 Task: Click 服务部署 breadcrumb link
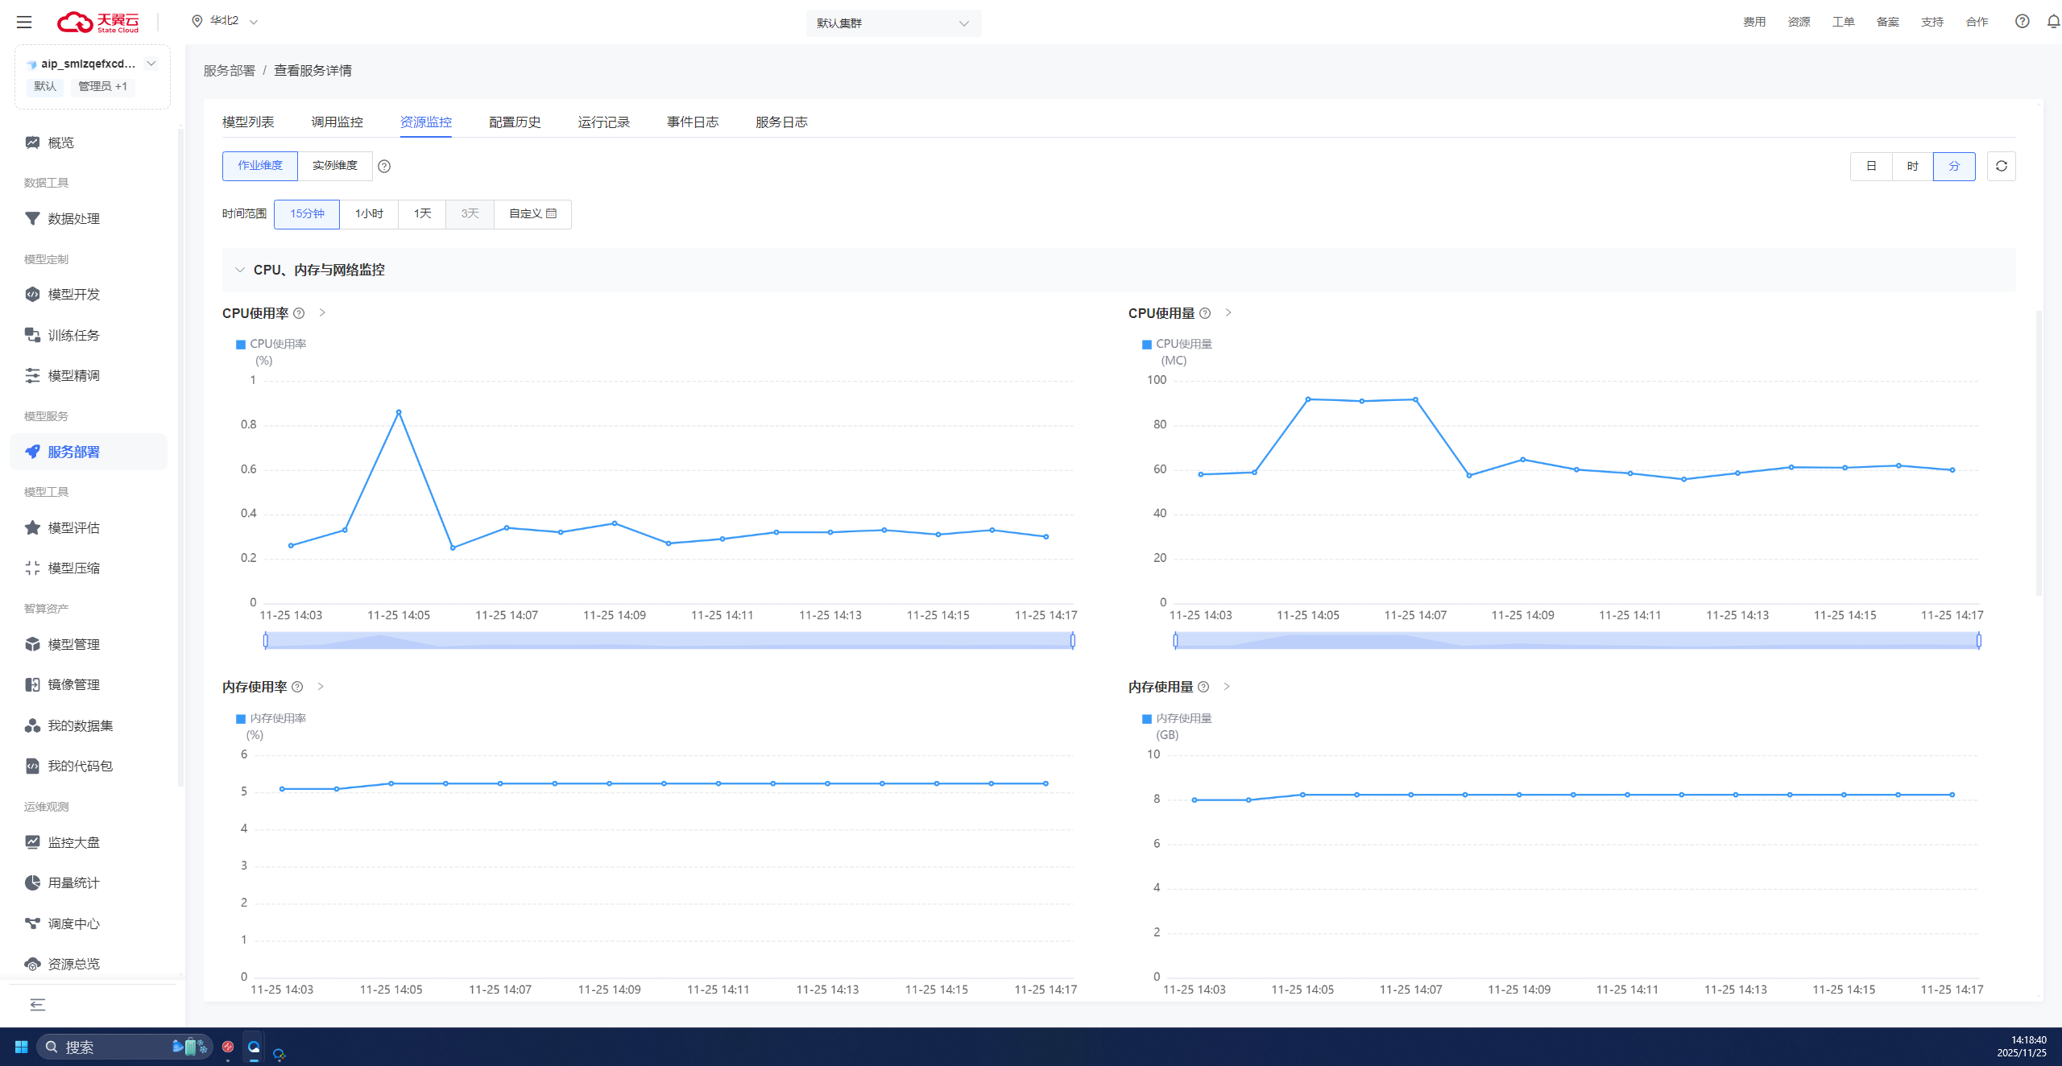(x=229, y=71)
